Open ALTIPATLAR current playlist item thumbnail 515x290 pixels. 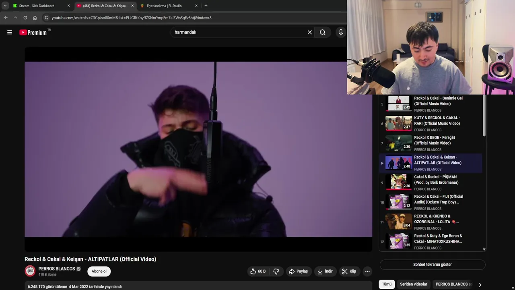point(399,163)
